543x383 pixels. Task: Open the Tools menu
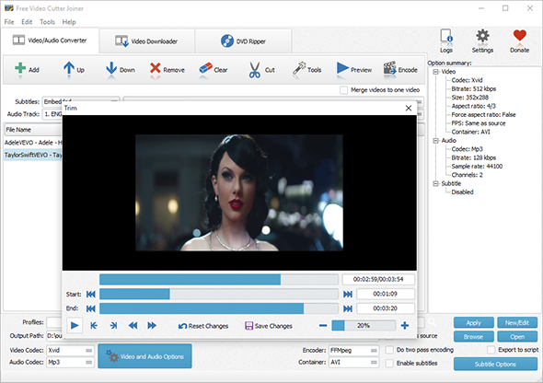coord(47,22)
